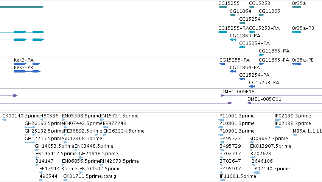Click the EK196412.5prime EST label

coord(56,154)
